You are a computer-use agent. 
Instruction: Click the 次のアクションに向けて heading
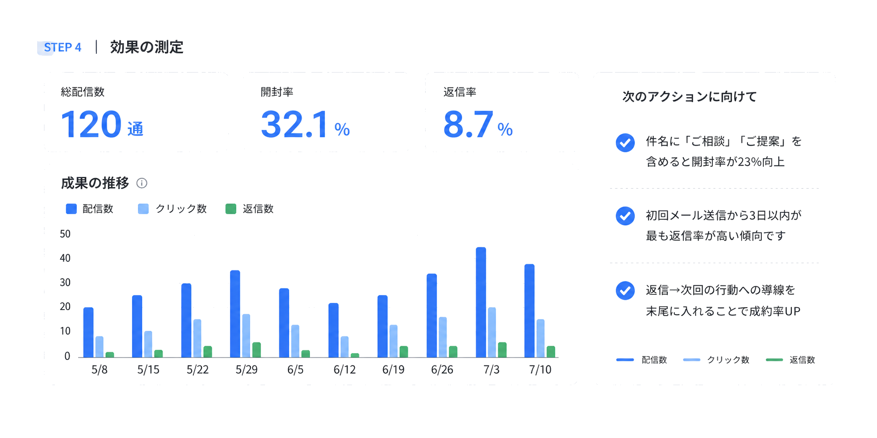pyautogui.click(x=690, y=97)
